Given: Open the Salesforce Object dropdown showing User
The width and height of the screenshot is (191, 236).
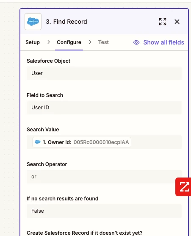Looking at the screenshot, I should click(x=104, y=73).
